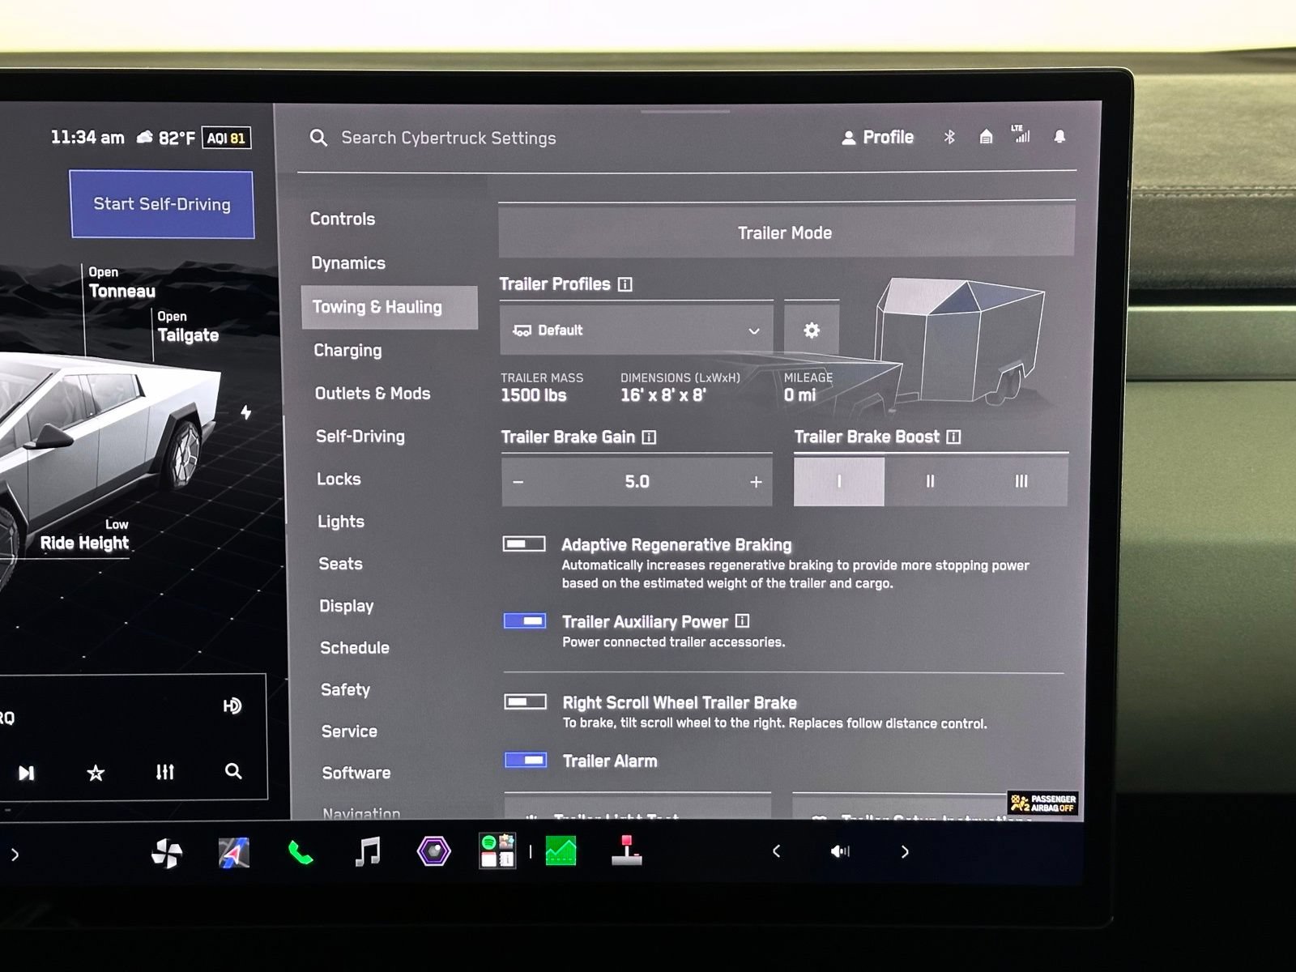Screen dimensions: 1296x972
Task: Tap the charge port lightning icon
Action: point(246,412)
